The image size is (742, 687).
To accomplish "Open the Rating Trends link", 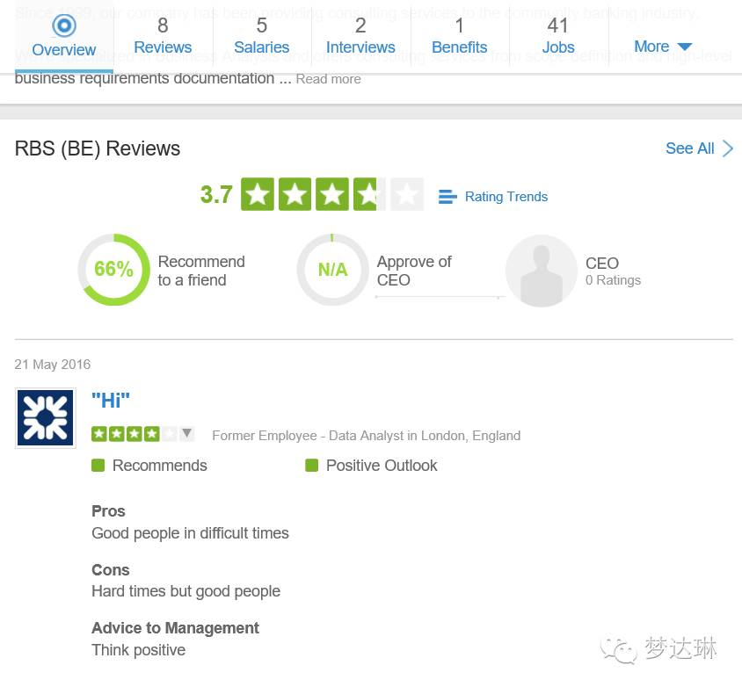I will [506, 197].
